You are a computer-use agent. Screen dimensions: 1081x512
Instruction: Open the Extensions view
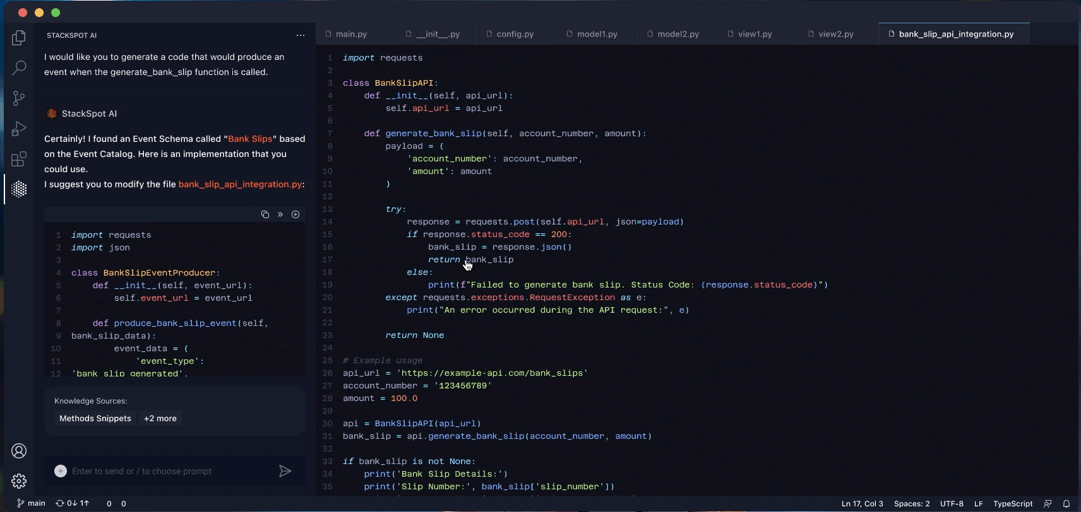pyautogui.click(x=19, y=159)
